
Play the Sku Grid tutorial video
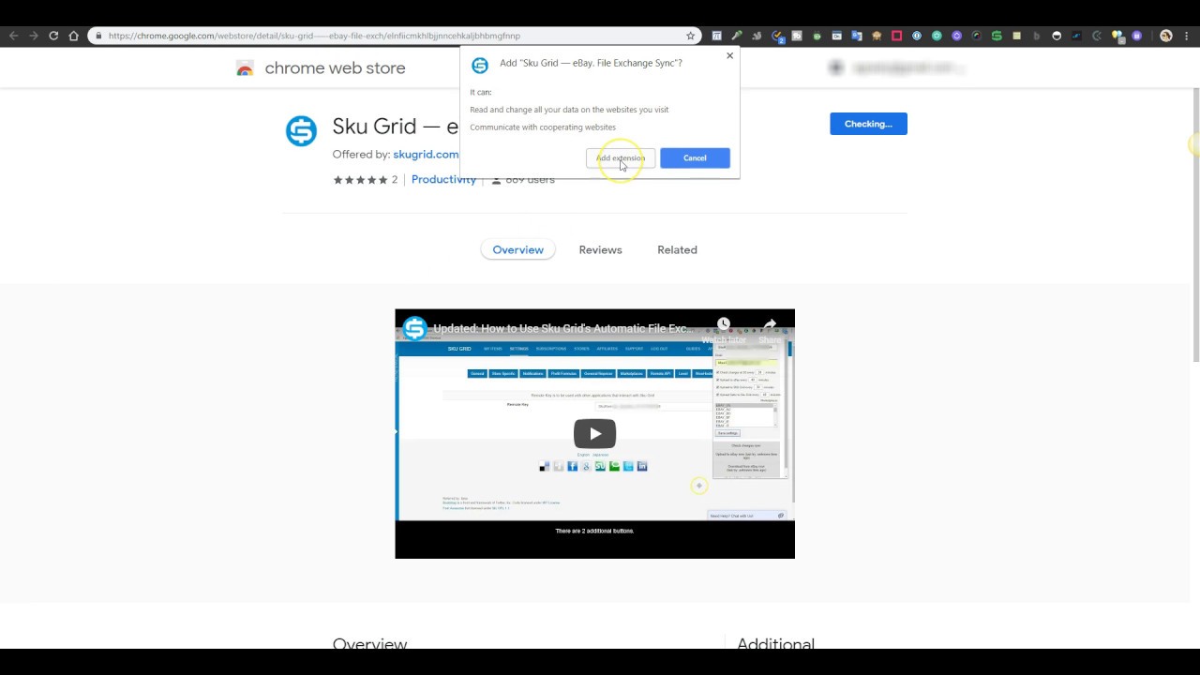pyautogui.click(x=594, y=433)
